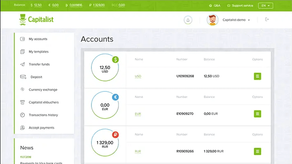
Task: Click the red ruble badge icon
Action: [115, 135]
